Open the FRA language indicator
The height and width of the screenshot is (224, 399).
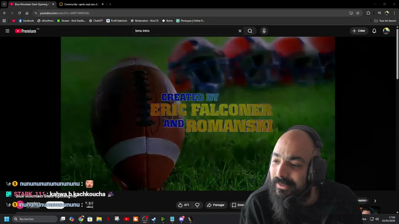coord(364,219)
